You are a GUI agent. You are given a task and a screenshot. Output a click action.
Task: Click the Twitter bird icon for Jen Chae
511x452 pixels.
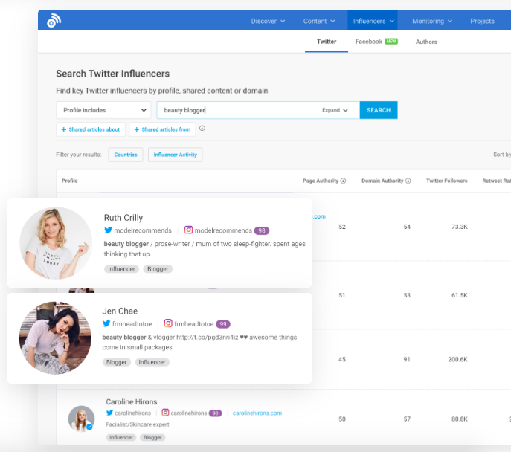point(106,323)
